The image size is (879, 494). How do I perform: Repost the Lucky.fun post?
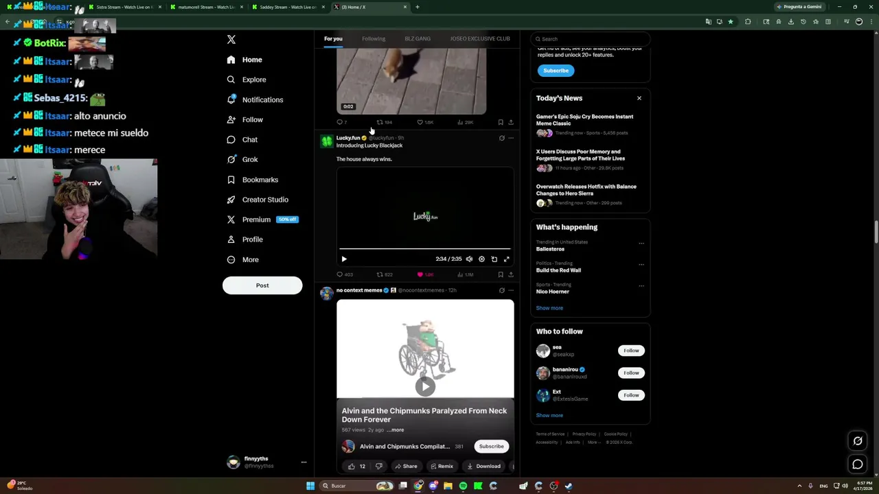(x=385, y=274)
